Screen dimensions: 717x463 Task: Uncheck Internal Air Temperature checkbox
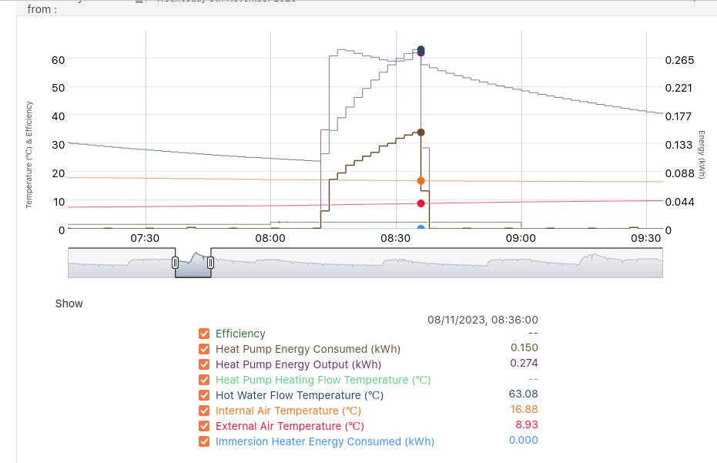coord(204,411)
